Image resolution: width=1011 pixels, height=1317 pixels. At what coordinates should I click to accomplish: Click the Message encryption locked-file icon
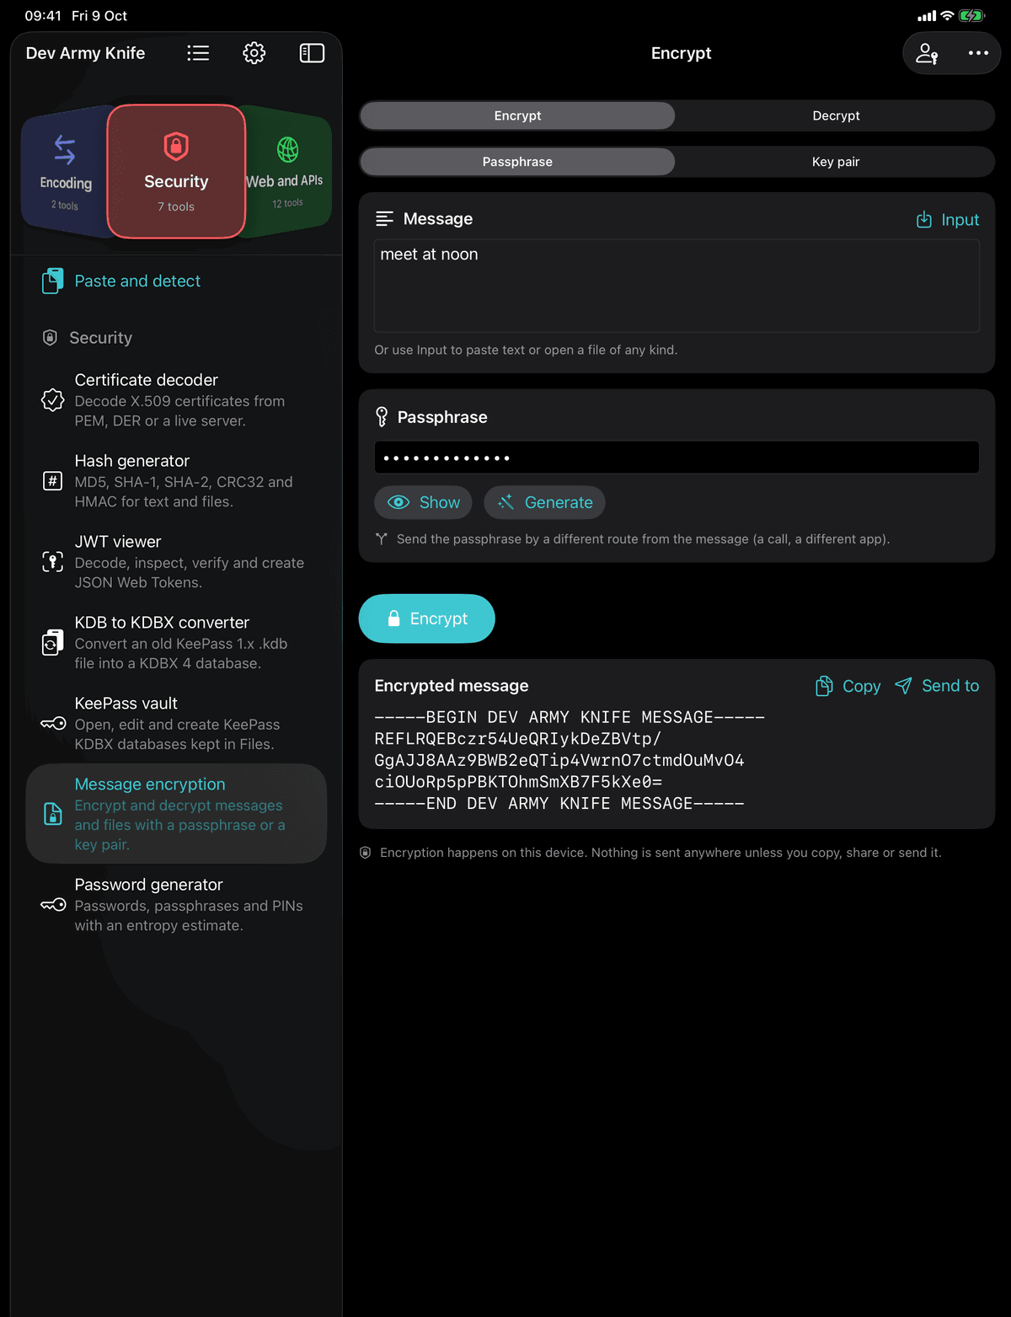[52, 813]
